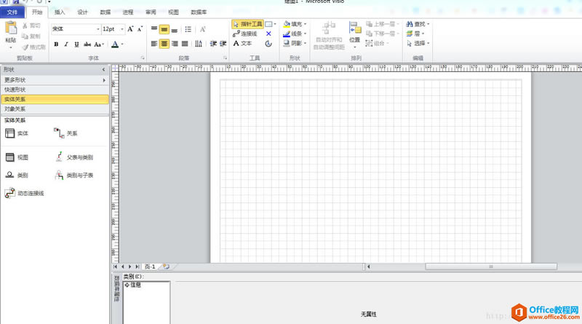Decrease font size with the small A button
The width and height of the screenshot is (582, 324).
point(140,29)
